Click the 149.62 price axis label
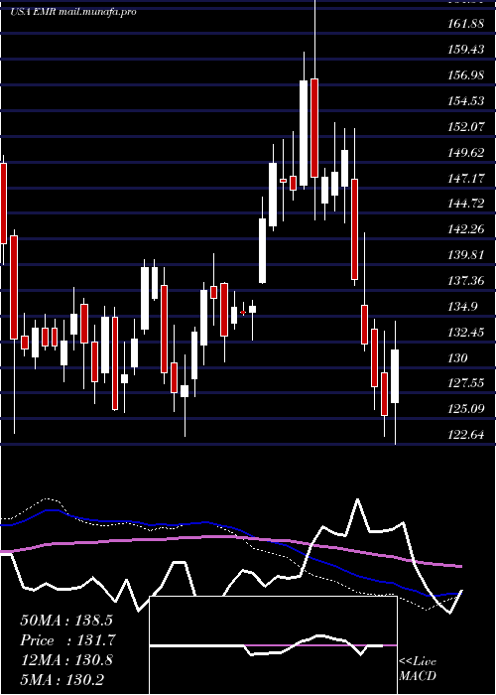Viewport: 496px width, 695px height. (465, 153)
